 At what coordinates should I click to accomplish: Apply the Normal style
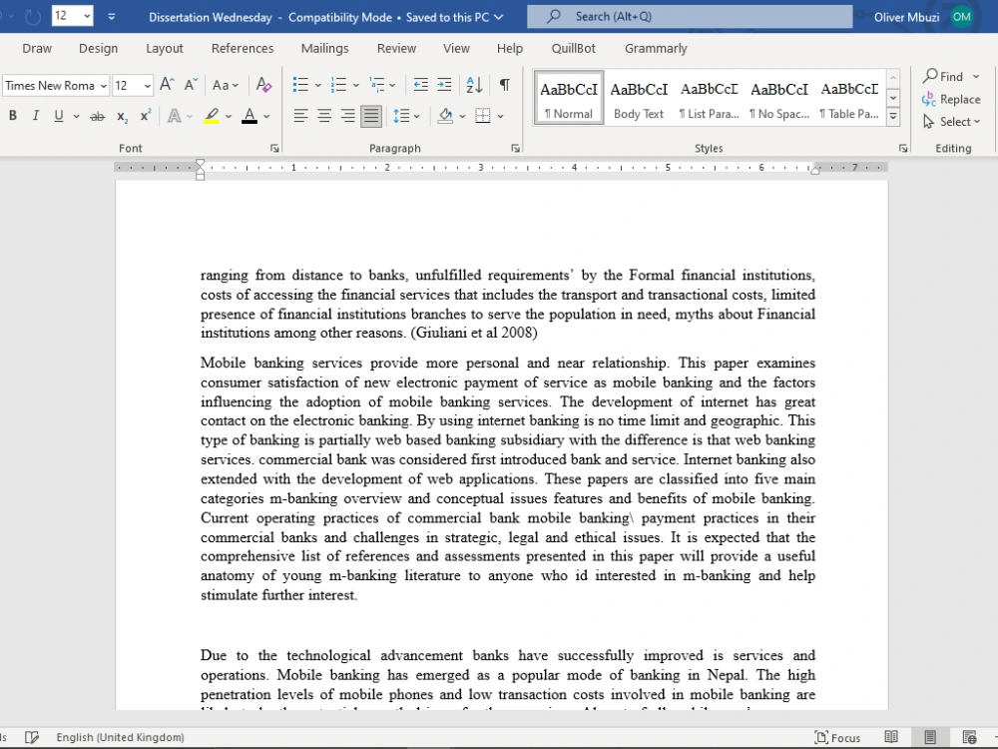tap(569, 98)
